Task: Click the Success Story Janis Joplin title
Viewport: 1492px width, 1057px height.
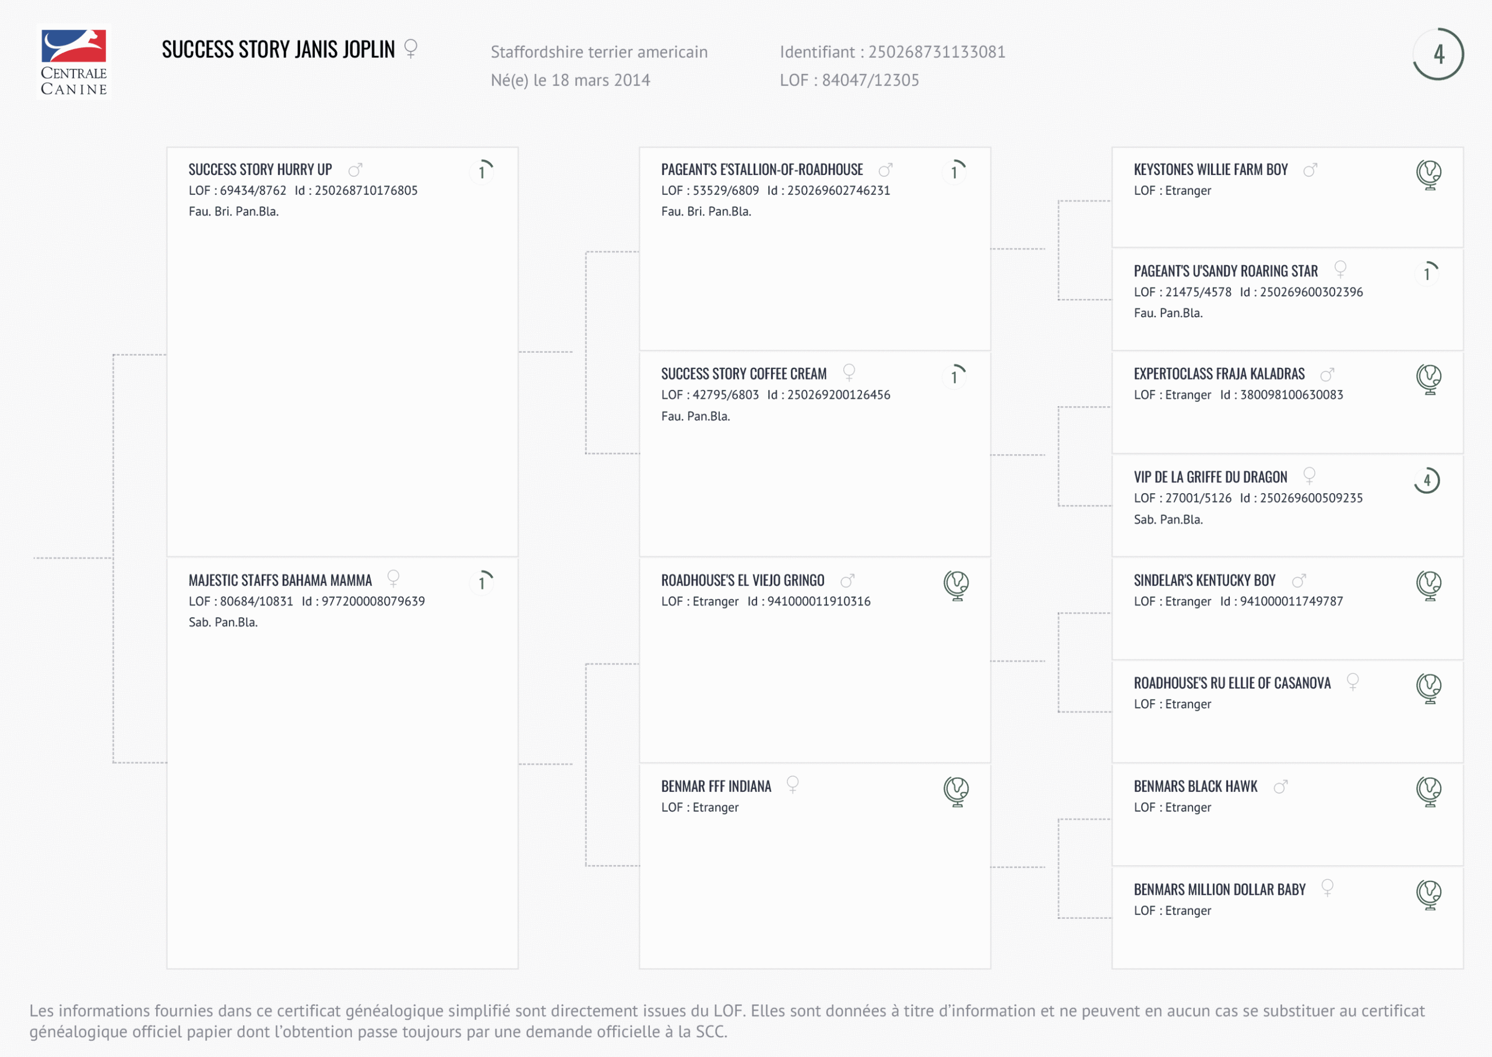Action: [278, 50]
